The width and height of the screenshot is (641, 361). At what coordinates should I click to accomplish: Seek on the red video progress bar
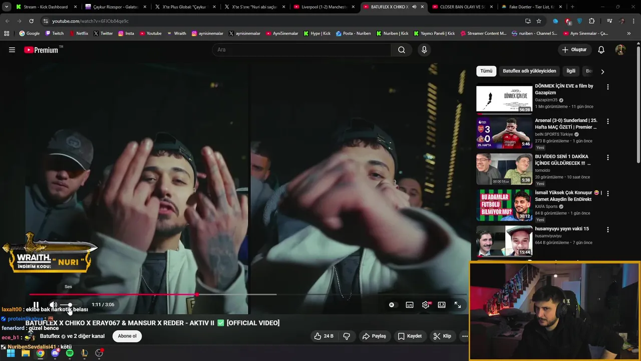point(248,294)
